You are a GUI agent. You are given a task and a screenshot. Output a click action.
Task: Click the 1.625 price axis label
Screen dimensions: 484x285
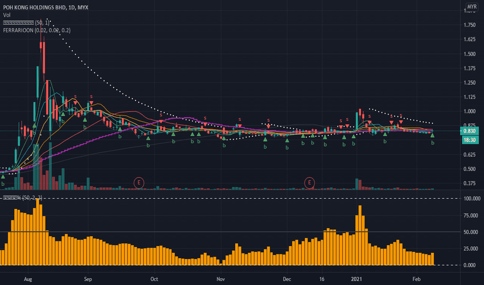click(469, 39)
